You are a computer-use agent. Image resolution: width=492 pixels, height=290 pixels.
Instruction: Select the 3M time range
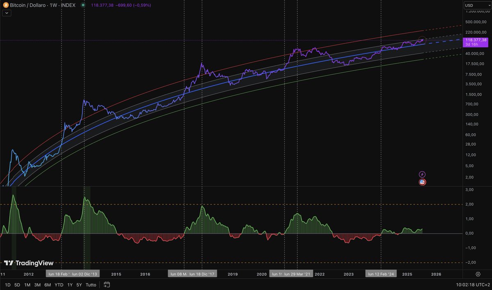tap(37, 285)
